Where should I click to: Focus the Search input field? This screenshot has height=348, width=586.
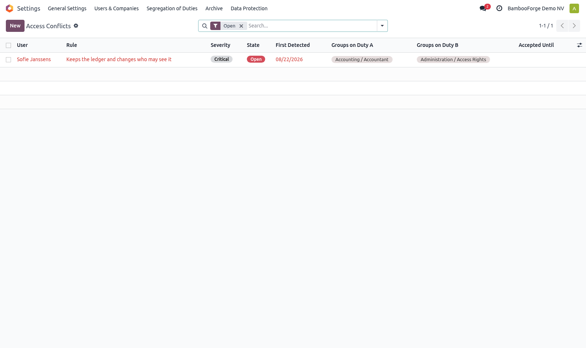311,26
